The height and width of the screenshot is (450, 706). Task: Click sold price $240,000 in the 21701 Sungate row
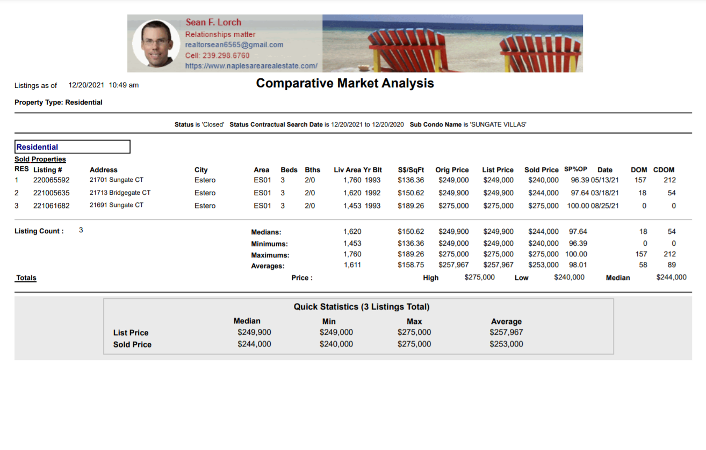543,180
